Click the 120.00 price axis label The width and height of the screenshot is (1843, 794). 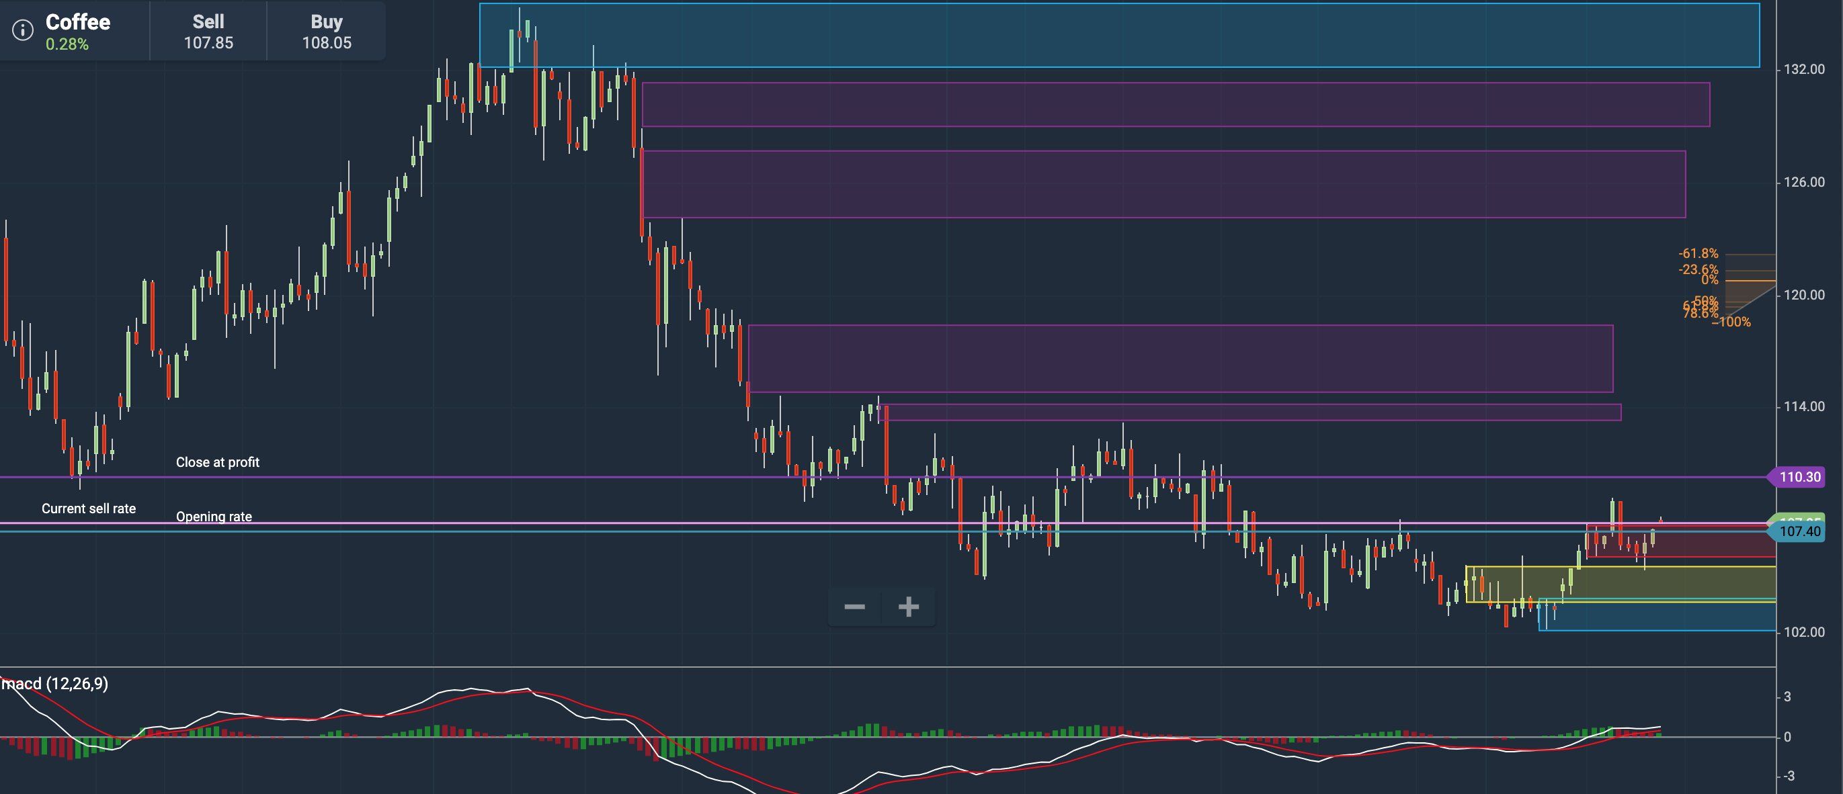pyautogui.click(x=1803, y=295)
